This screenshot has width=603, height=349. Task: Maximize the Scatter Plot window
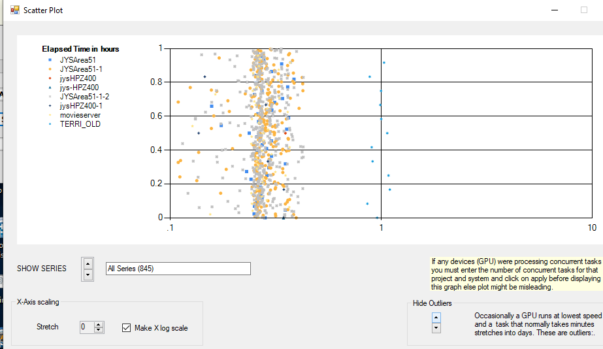pyautogui.click(x=584, y=10)
